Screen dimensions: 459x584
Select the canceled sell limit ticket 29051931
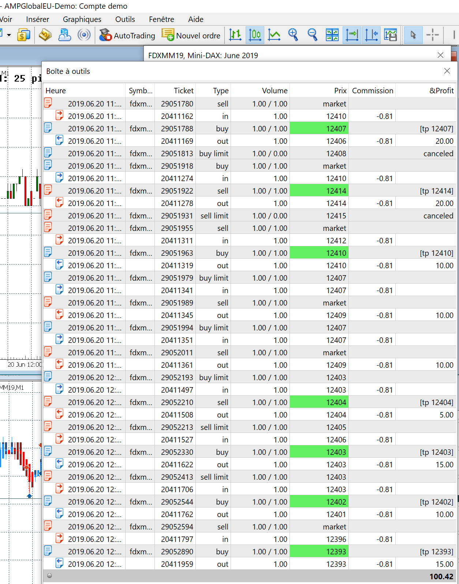[x=250, y=216]
